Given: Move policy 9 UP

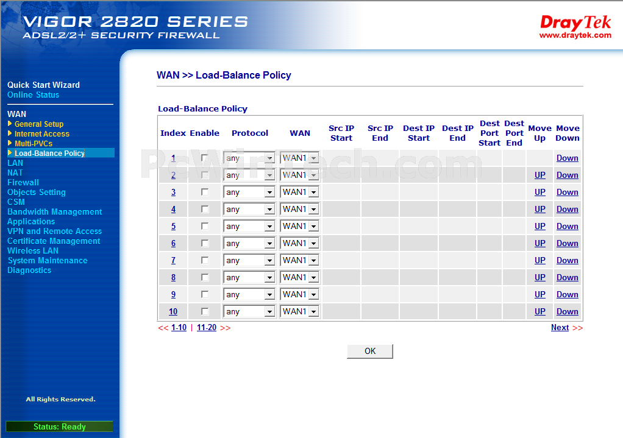Looking at the screenshot, I should click(x=539, y=295).
